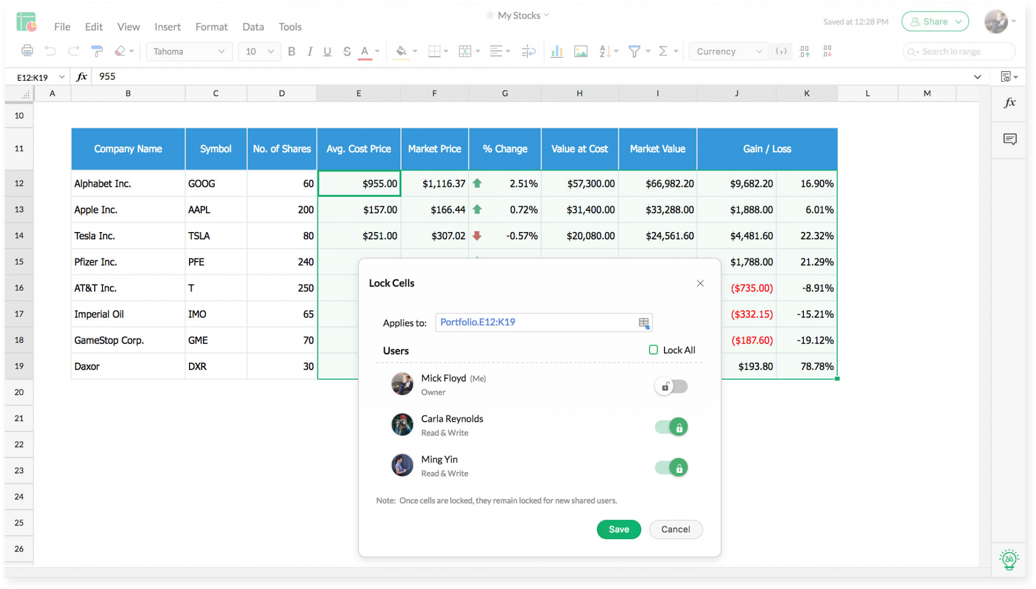Click the Sum function icon
1036x589 pixels.
(x=663, y=51)
